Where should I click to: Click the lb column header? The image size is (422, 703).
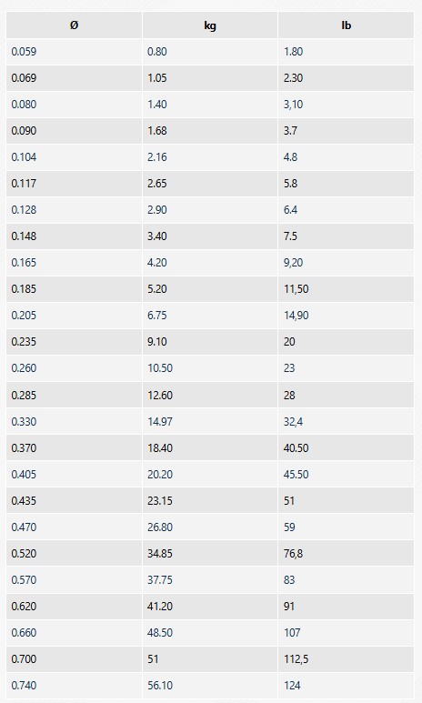tap(346, 25)
